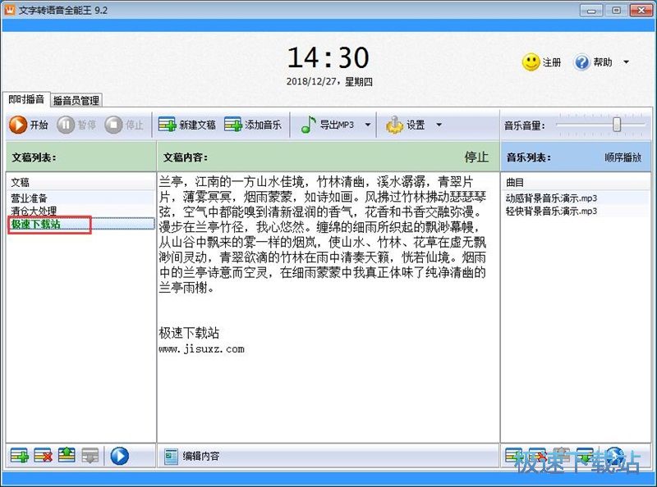Select the 清仓大处理 script in list
The height and width of the screenshot is (487, 657).
[80, 211]
